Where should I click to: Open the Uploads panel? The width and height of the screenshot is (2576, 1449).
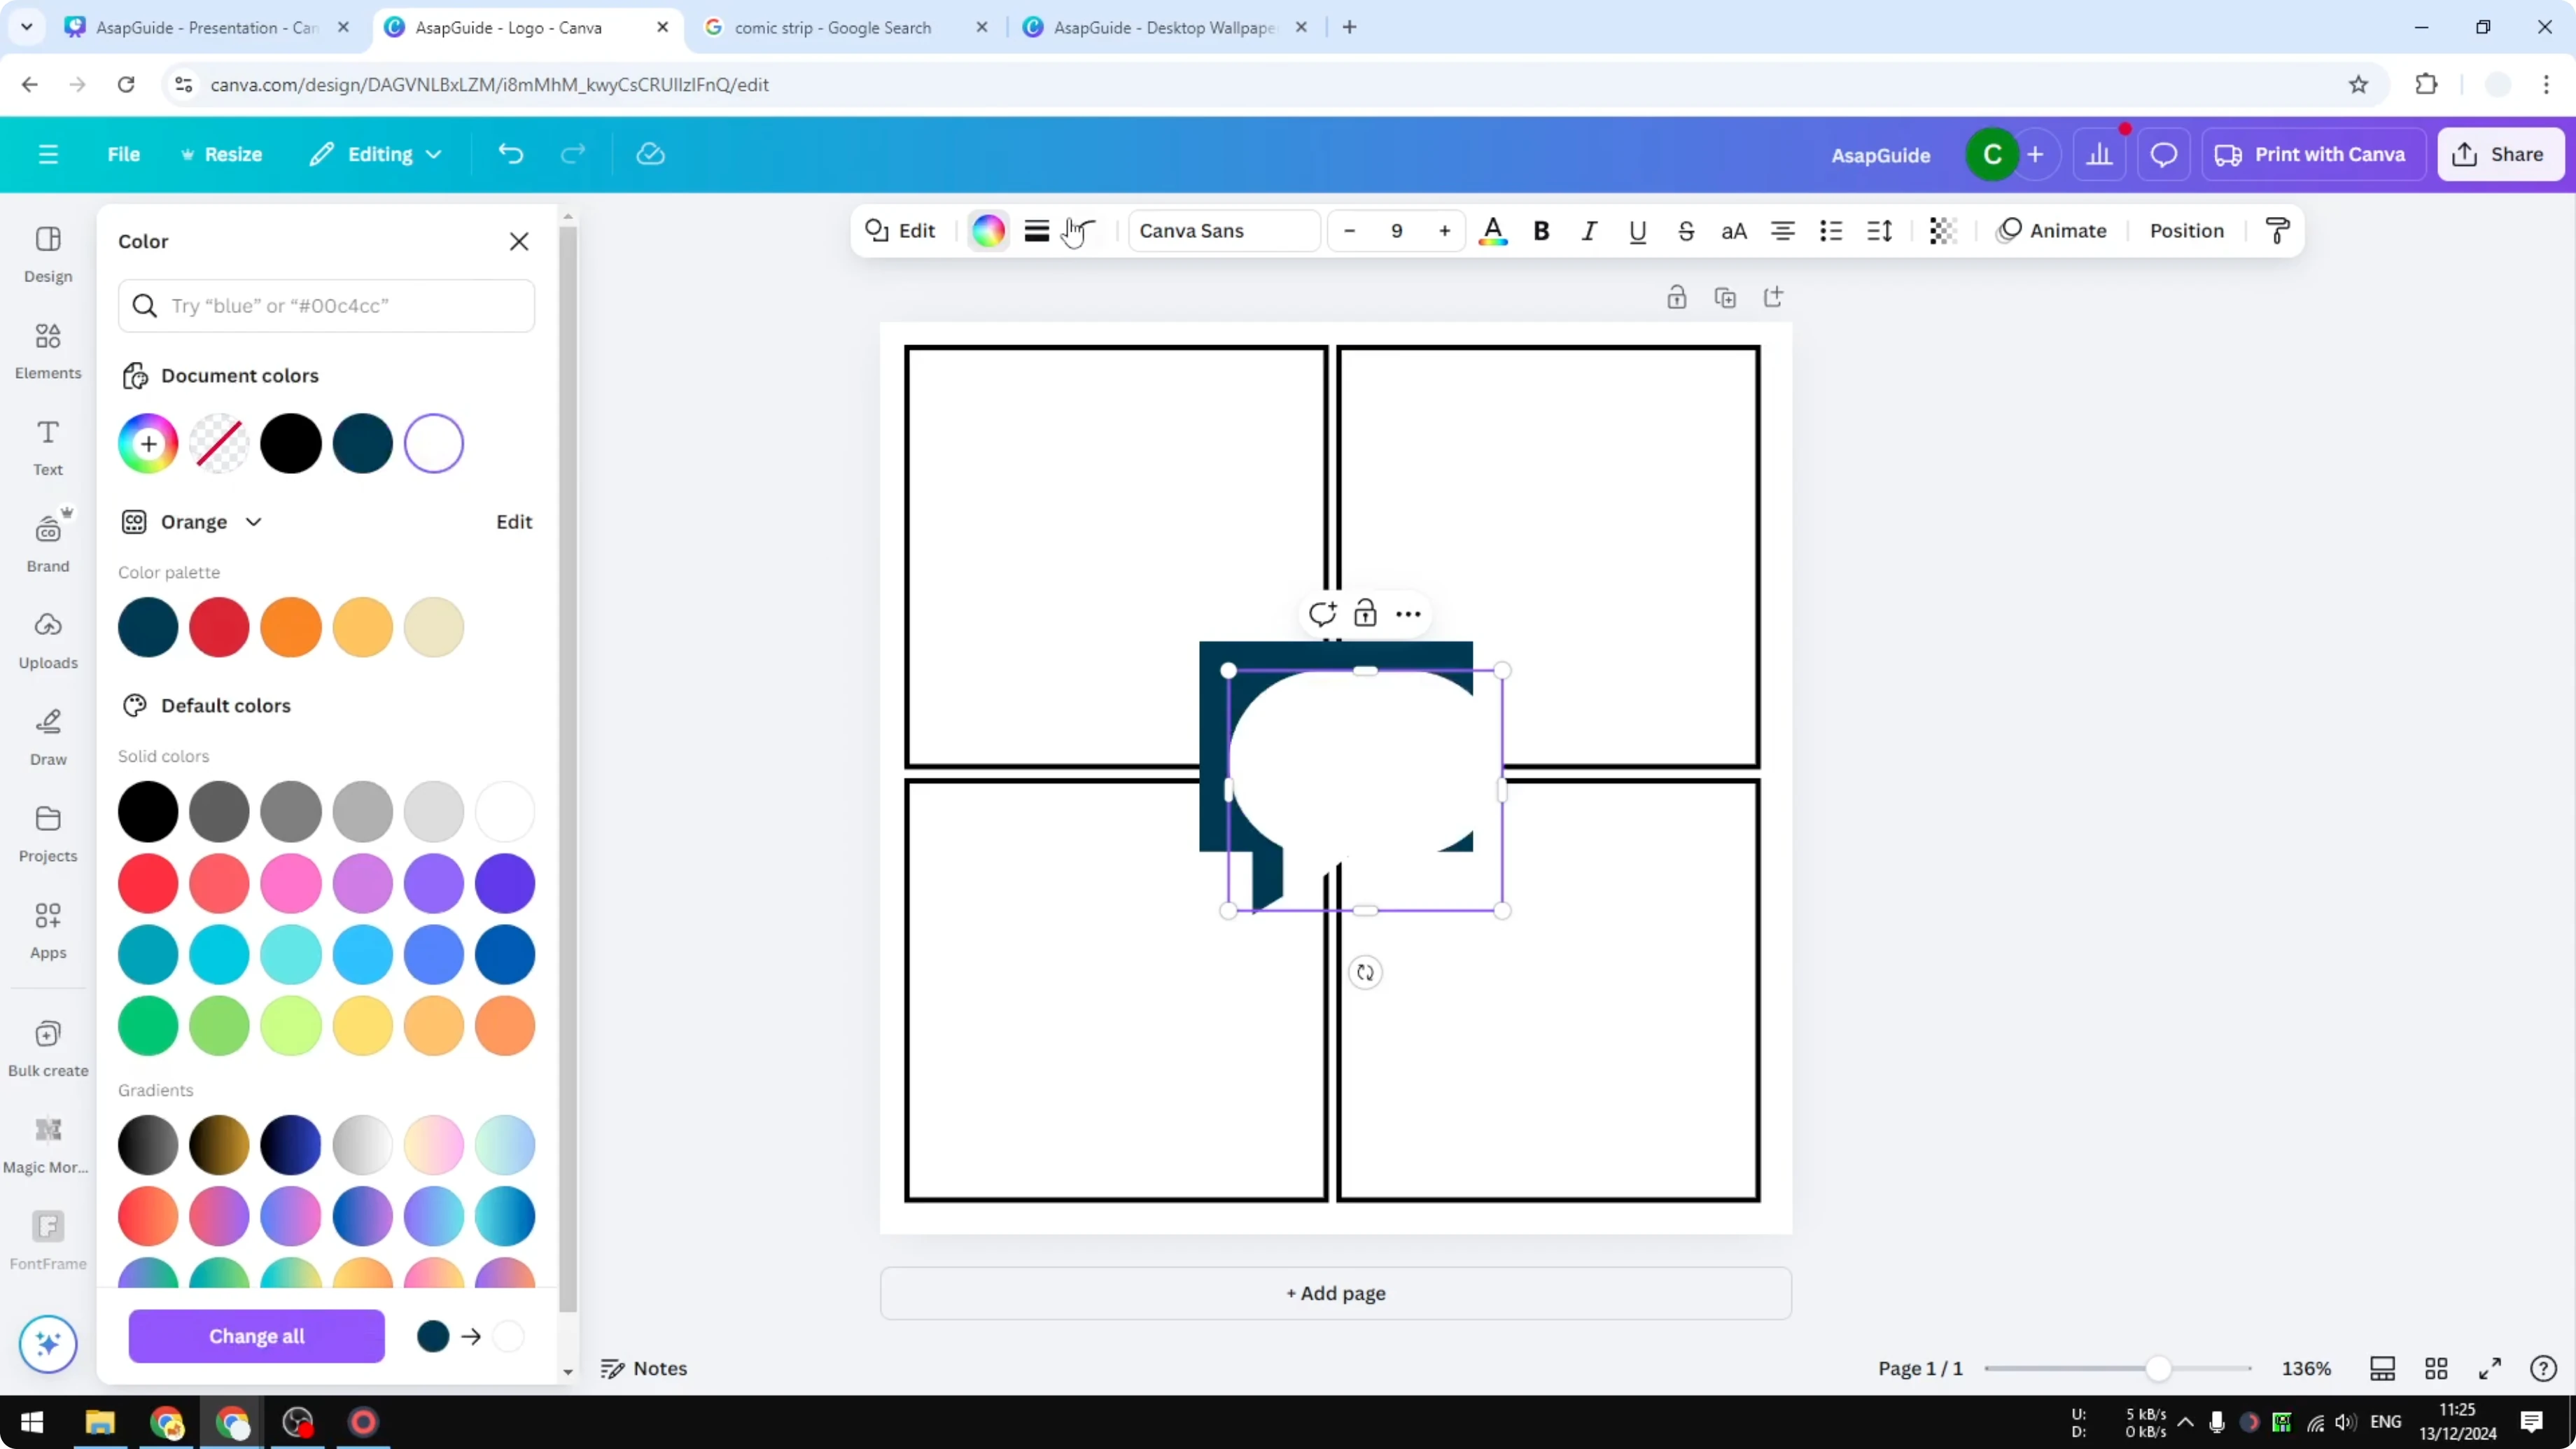pos(47,640)
